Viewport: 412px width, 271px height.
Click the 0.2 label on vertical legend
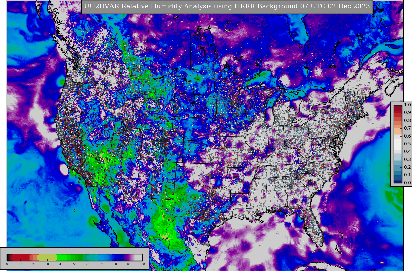point(407,167)
